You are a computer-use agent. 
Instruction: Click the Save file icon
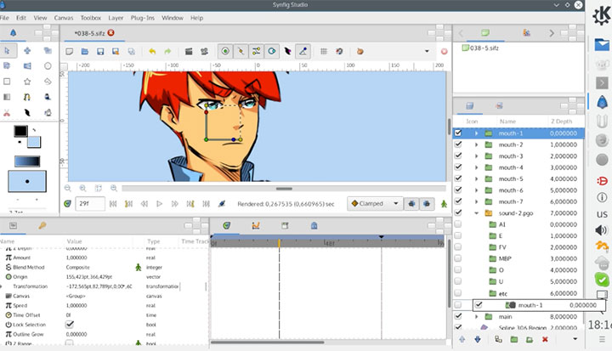(x=101, y=52)
